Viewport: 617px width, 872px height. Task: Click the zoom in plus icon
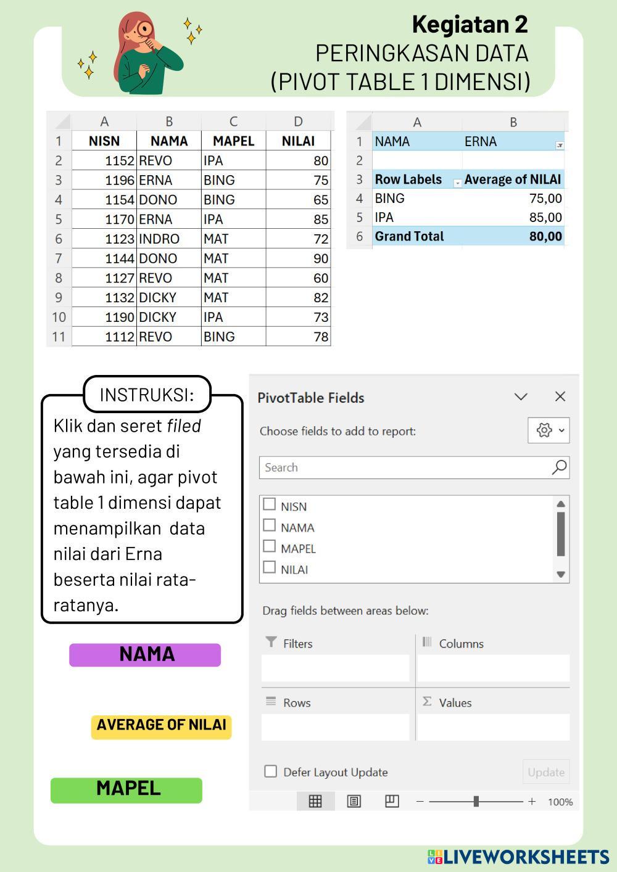(x=532, y=802)
